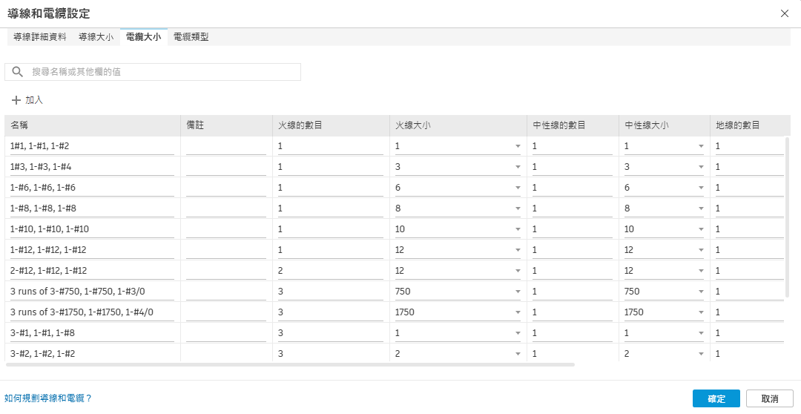The width and height of the screenshot is (801, 414).
Task: Close the wire and cable settings dialog
Action: (x=785, y=13)
